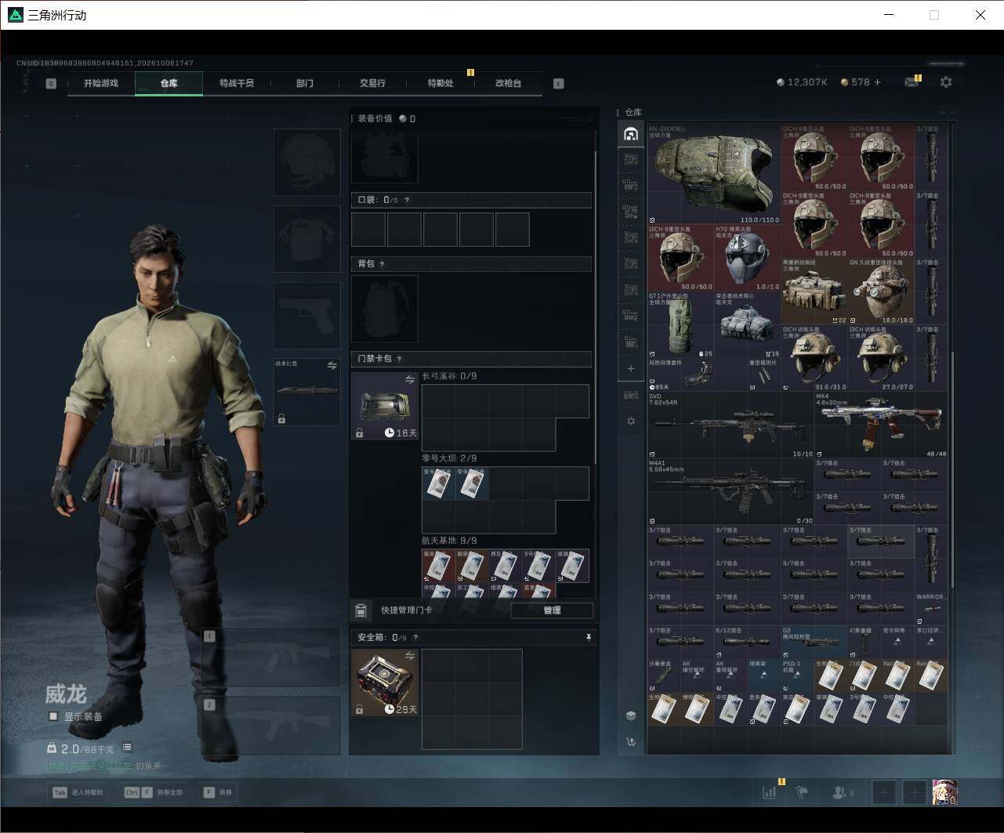Click the 管理 button for quick keycard management

point(552,610)
